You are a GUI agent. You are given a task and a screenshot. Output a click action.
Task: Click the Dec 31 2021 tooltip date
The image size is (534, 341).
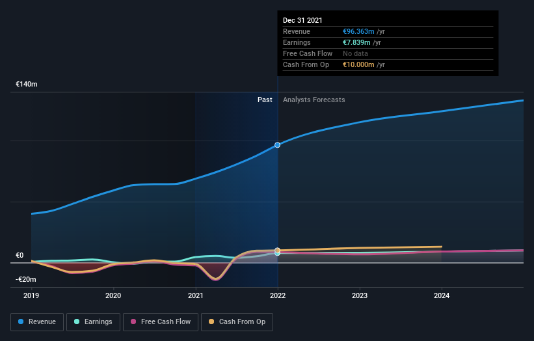(x=302, y=20)
